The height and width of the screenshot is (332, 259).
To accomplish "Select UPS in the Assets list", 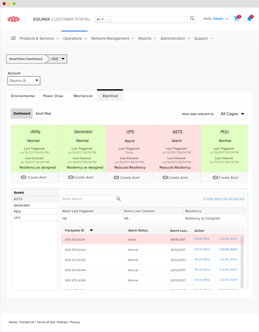I will (x=35, y=218).
